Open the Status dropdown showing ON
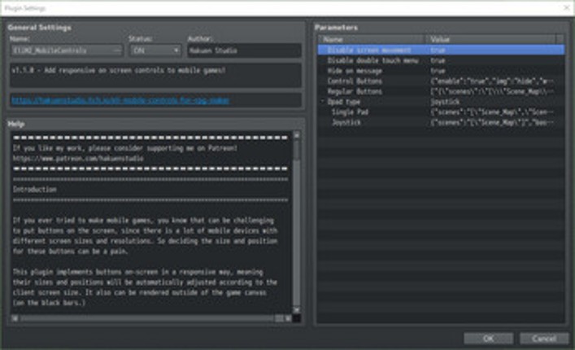Viewport: 575px width, 350px height. [x=155, y=50]
